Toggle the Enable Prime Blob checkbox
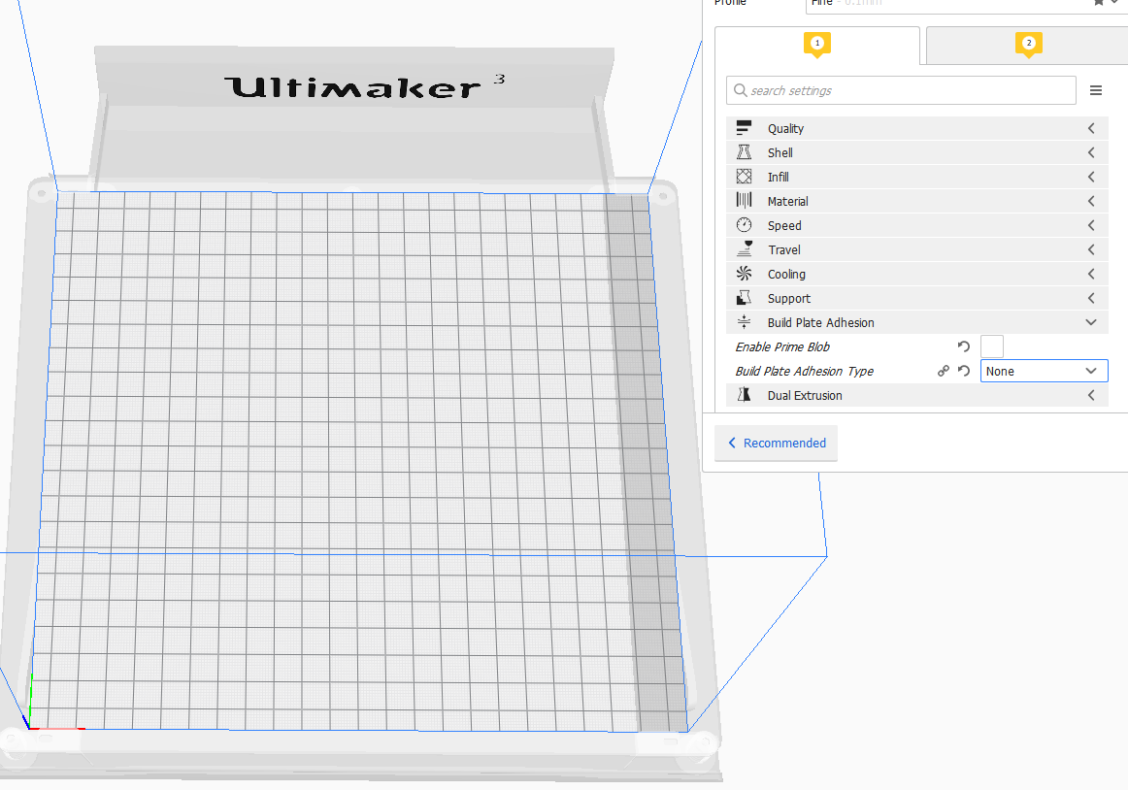1128x790 pixels. tap(991, 346)
